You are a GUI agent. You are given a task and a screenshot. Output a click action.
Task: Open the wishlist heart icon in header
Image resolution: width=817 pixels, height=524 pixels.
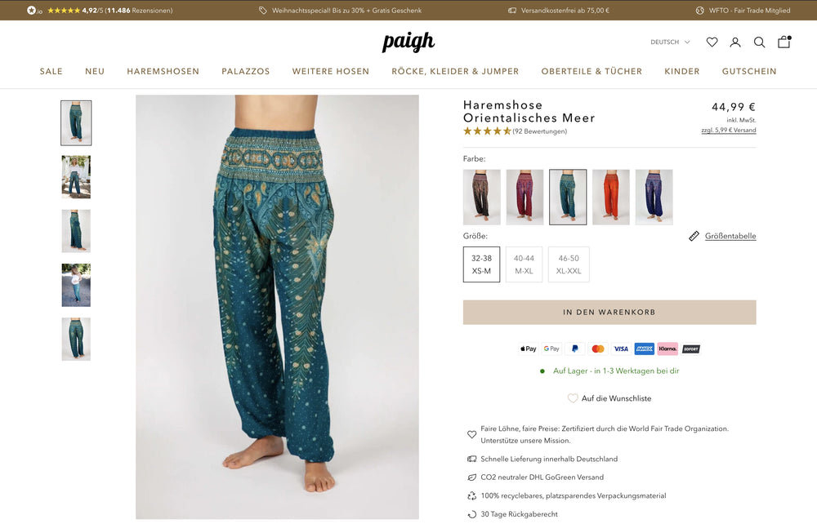(x=712, y=42)
